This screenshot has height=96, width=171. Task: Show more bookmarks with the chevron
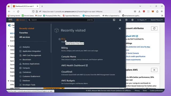pyautogui.click(x=162, y=15)
